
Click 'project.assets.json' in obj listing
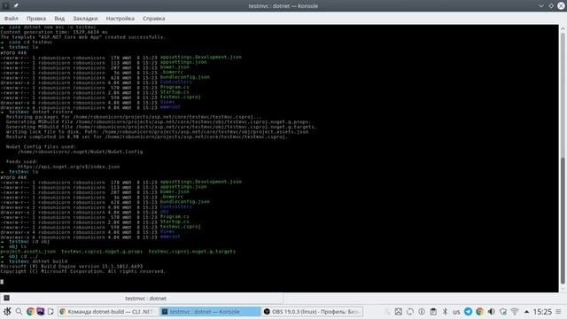(28, 252)
